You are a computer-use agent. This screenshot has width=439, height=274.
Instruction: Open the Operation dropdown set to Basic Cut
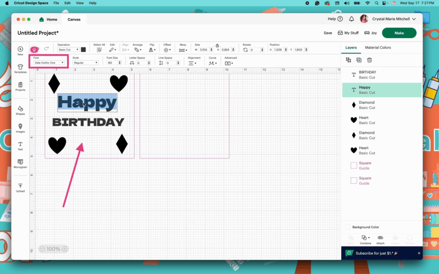[x=68, y=50]
